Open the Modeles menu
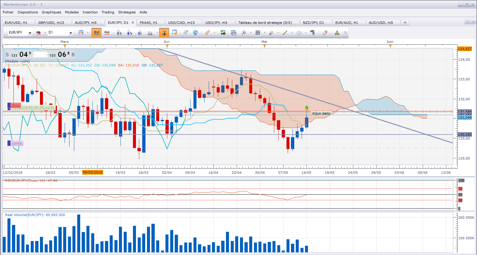Viewport: 477px width, 255px height. [72, 12]
